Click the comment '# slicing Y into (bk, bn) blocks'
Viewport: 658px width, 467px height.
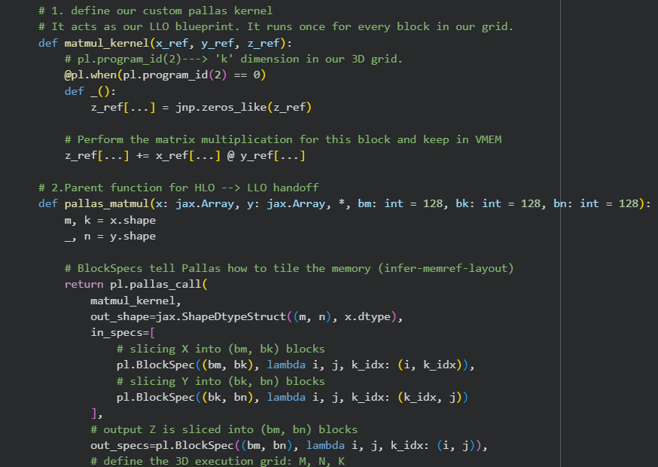click(221, 381)
